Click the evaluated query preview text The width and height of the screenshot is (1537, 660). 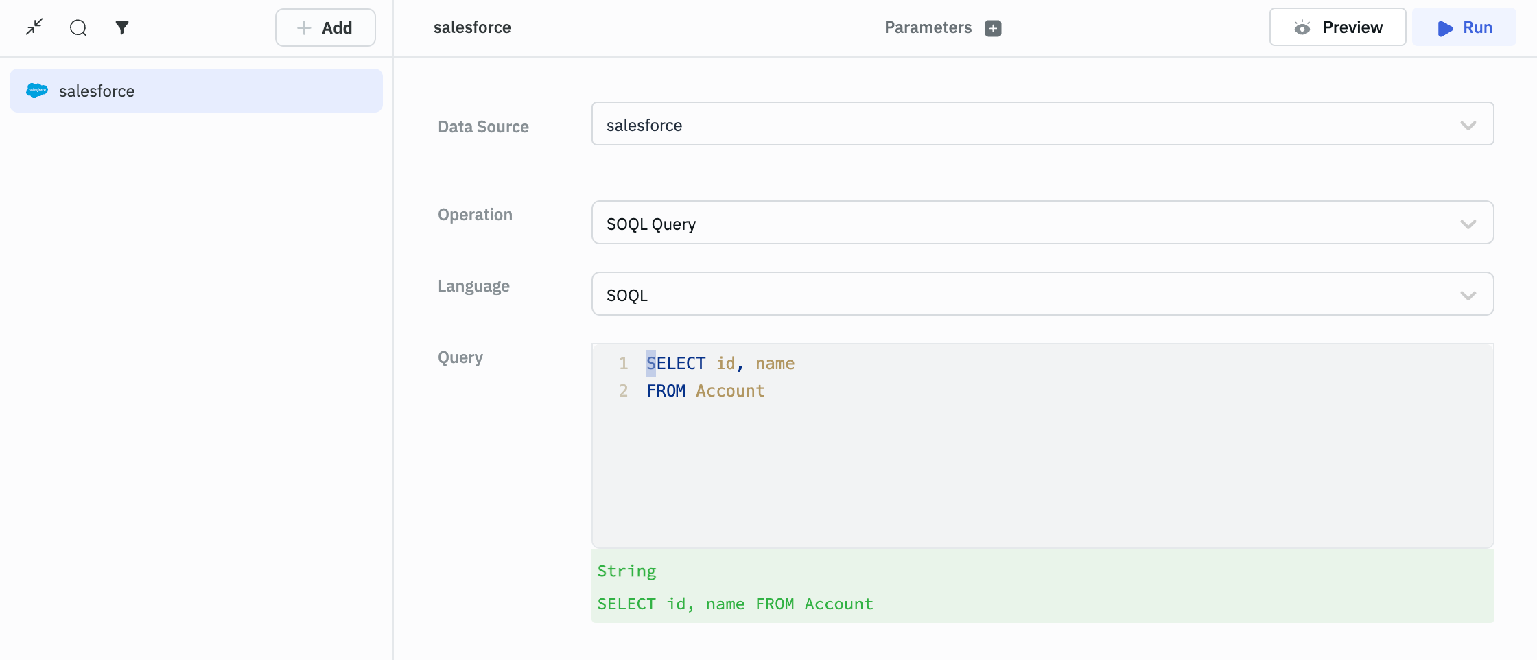coord(735,604)
